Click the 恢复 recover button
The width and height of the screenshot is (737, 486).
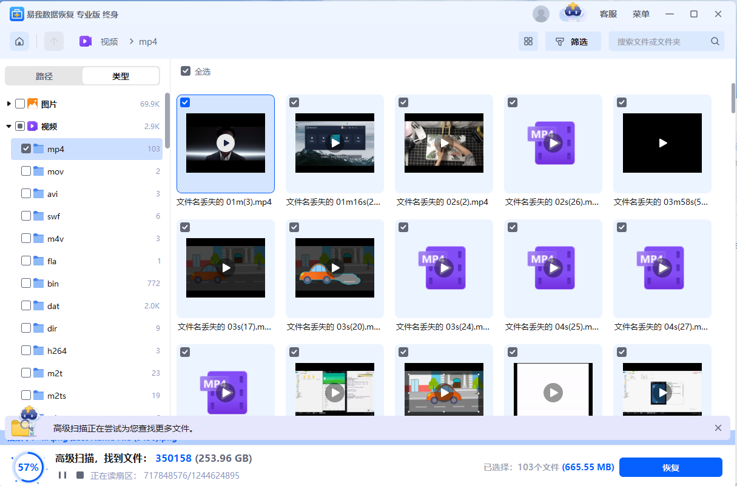670,467
